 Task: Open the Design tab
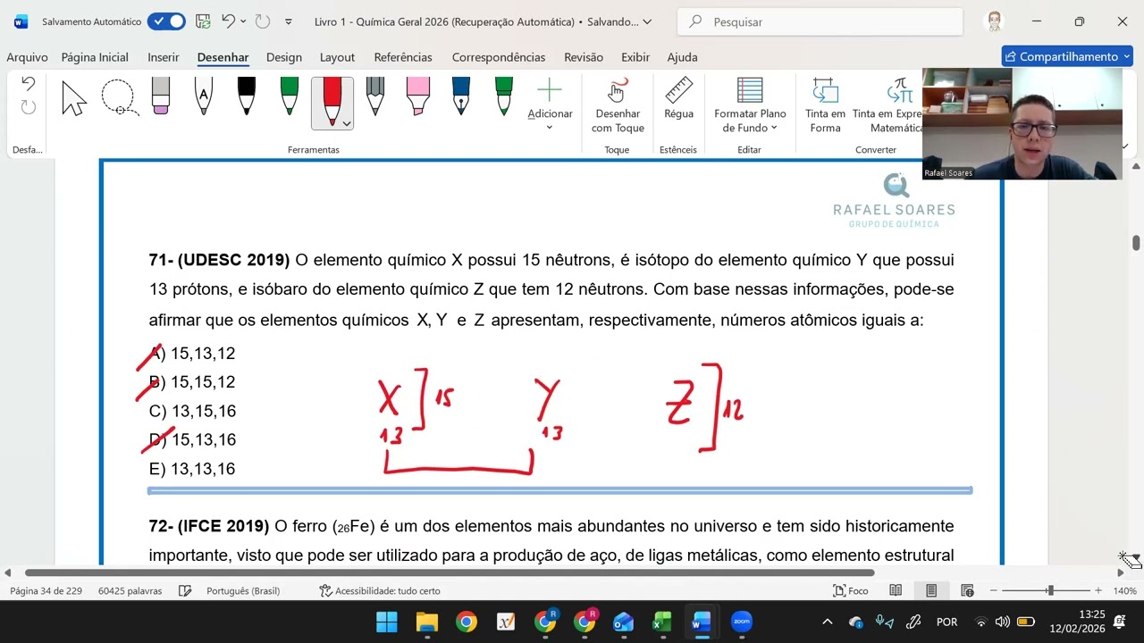(284, 57)
